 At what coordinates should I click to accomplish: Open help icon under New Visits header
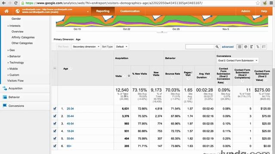click(x=156, y=79)
